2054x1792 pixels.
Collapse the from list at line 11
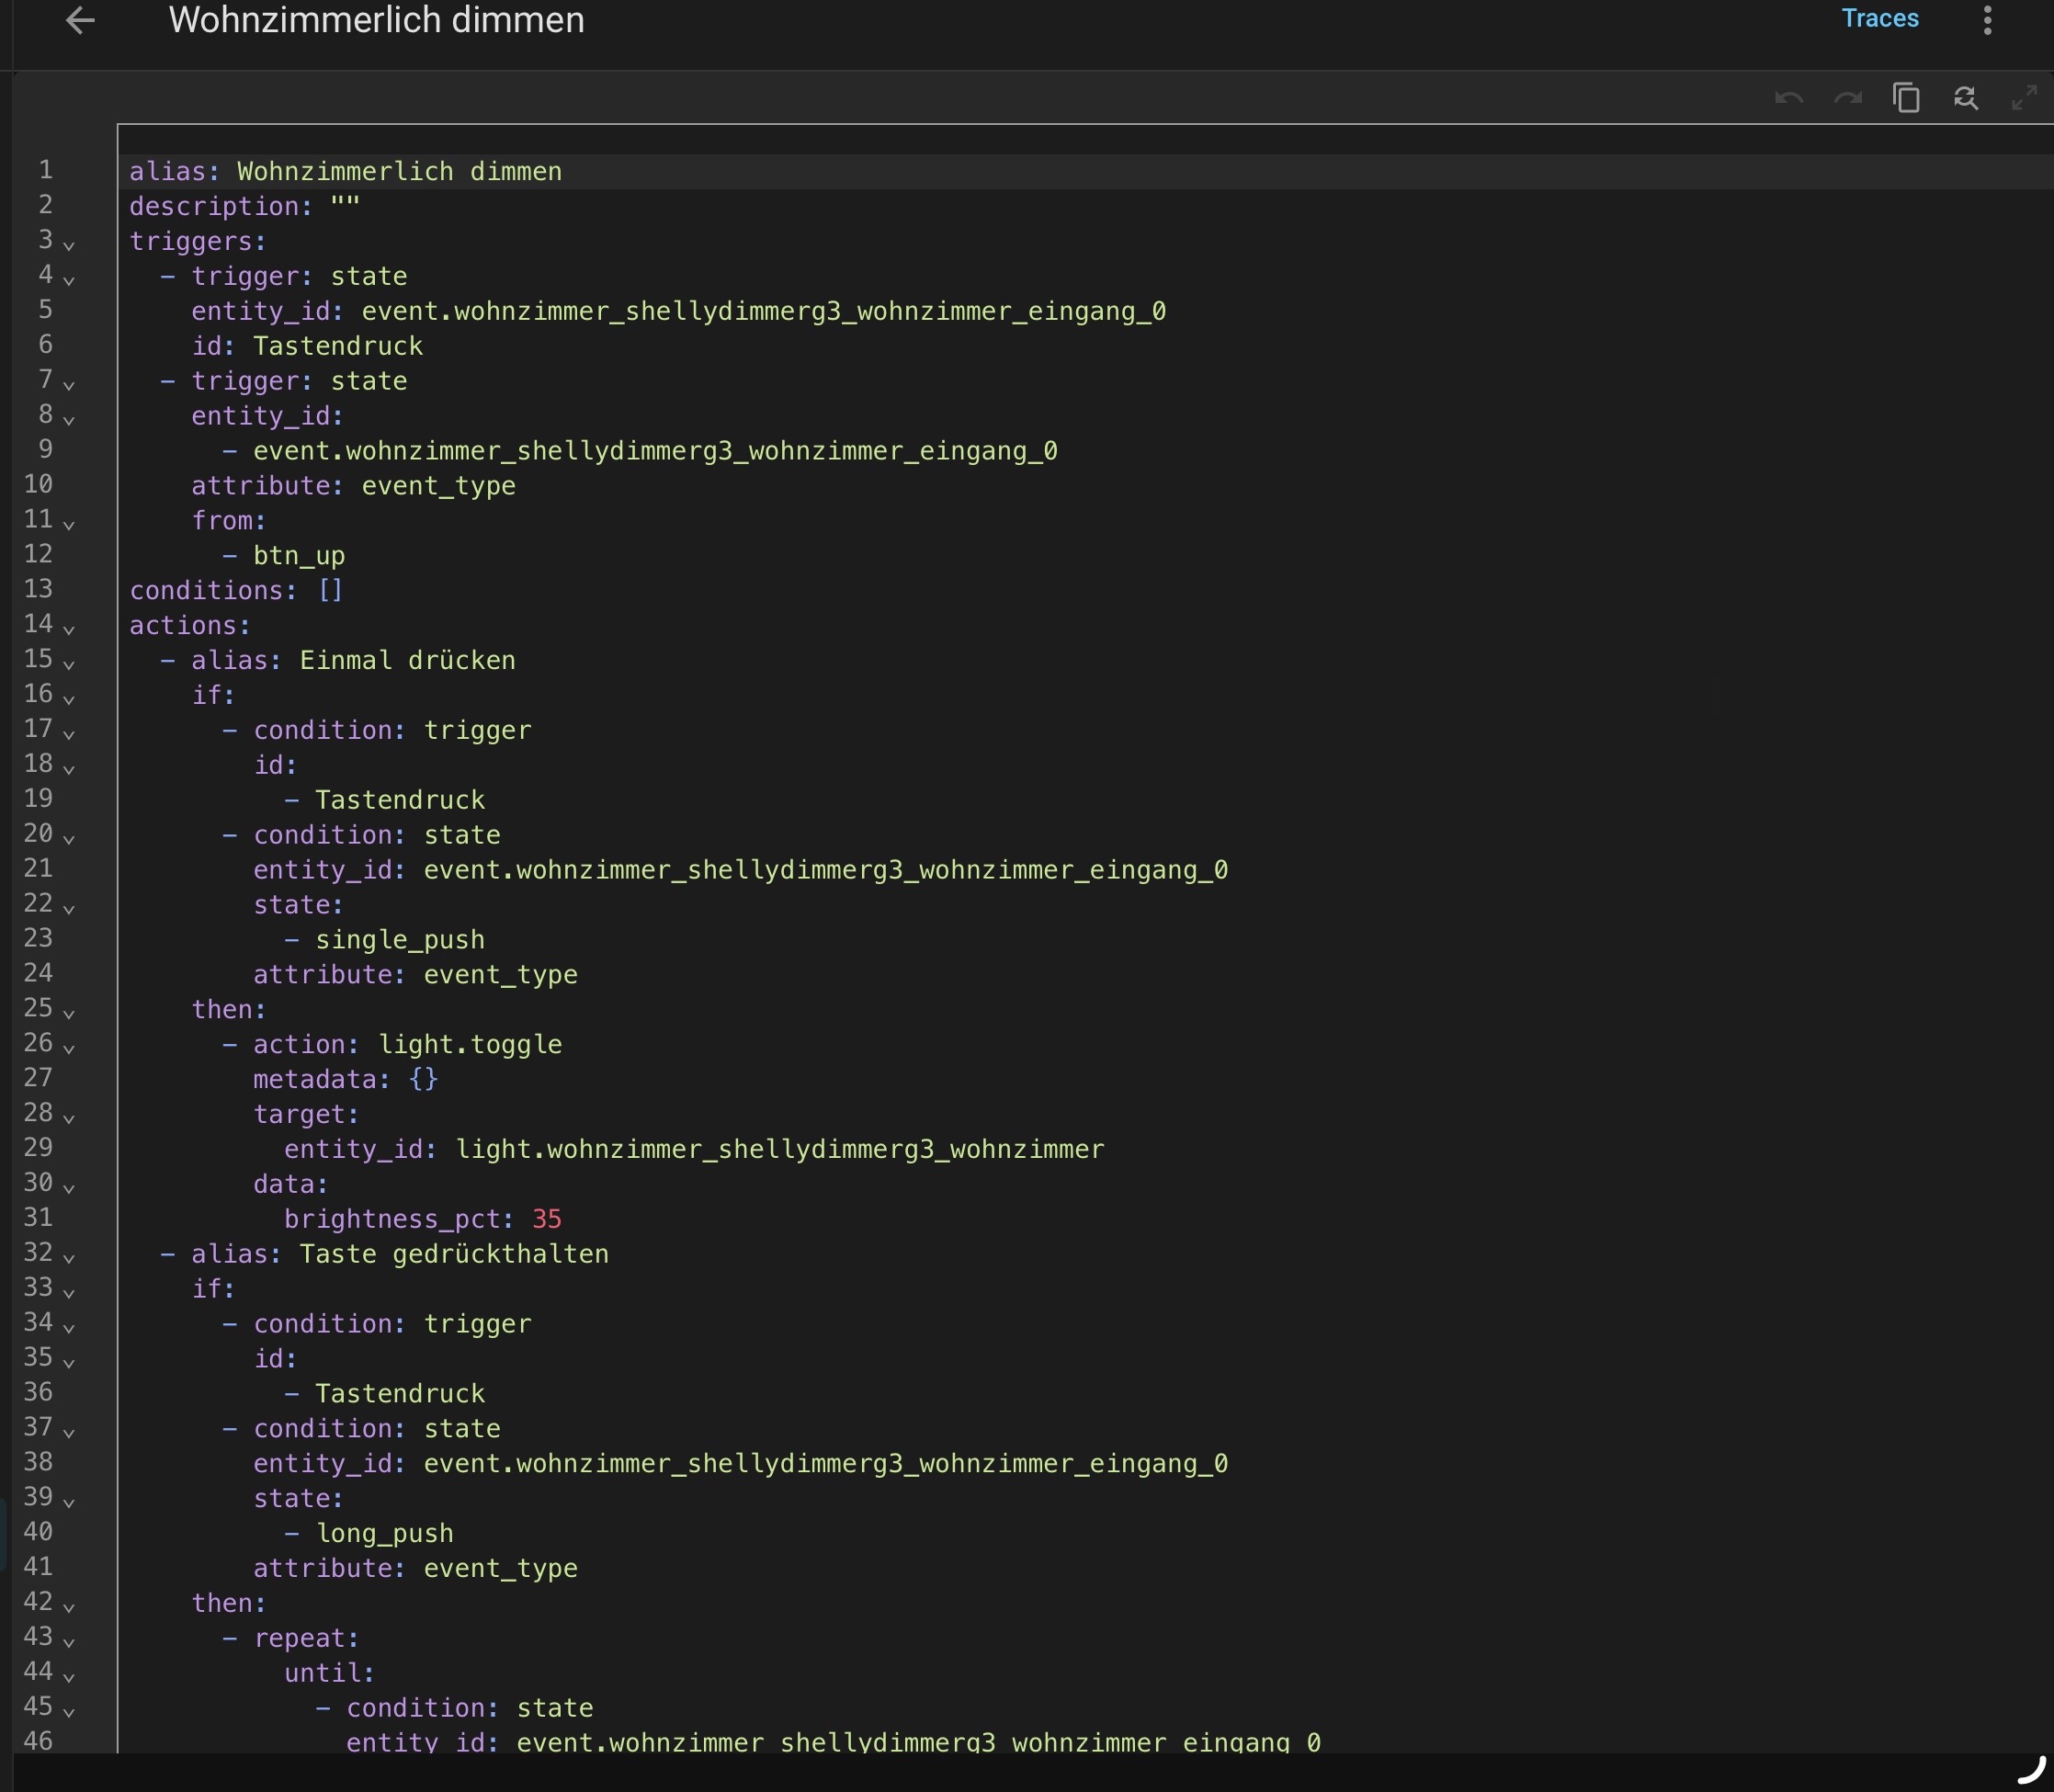tap(69, 523)
